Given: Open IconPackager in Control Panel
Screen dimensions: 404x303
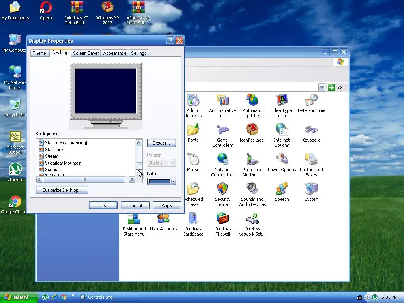Looking at the screenshot, I should click(252, 133).
